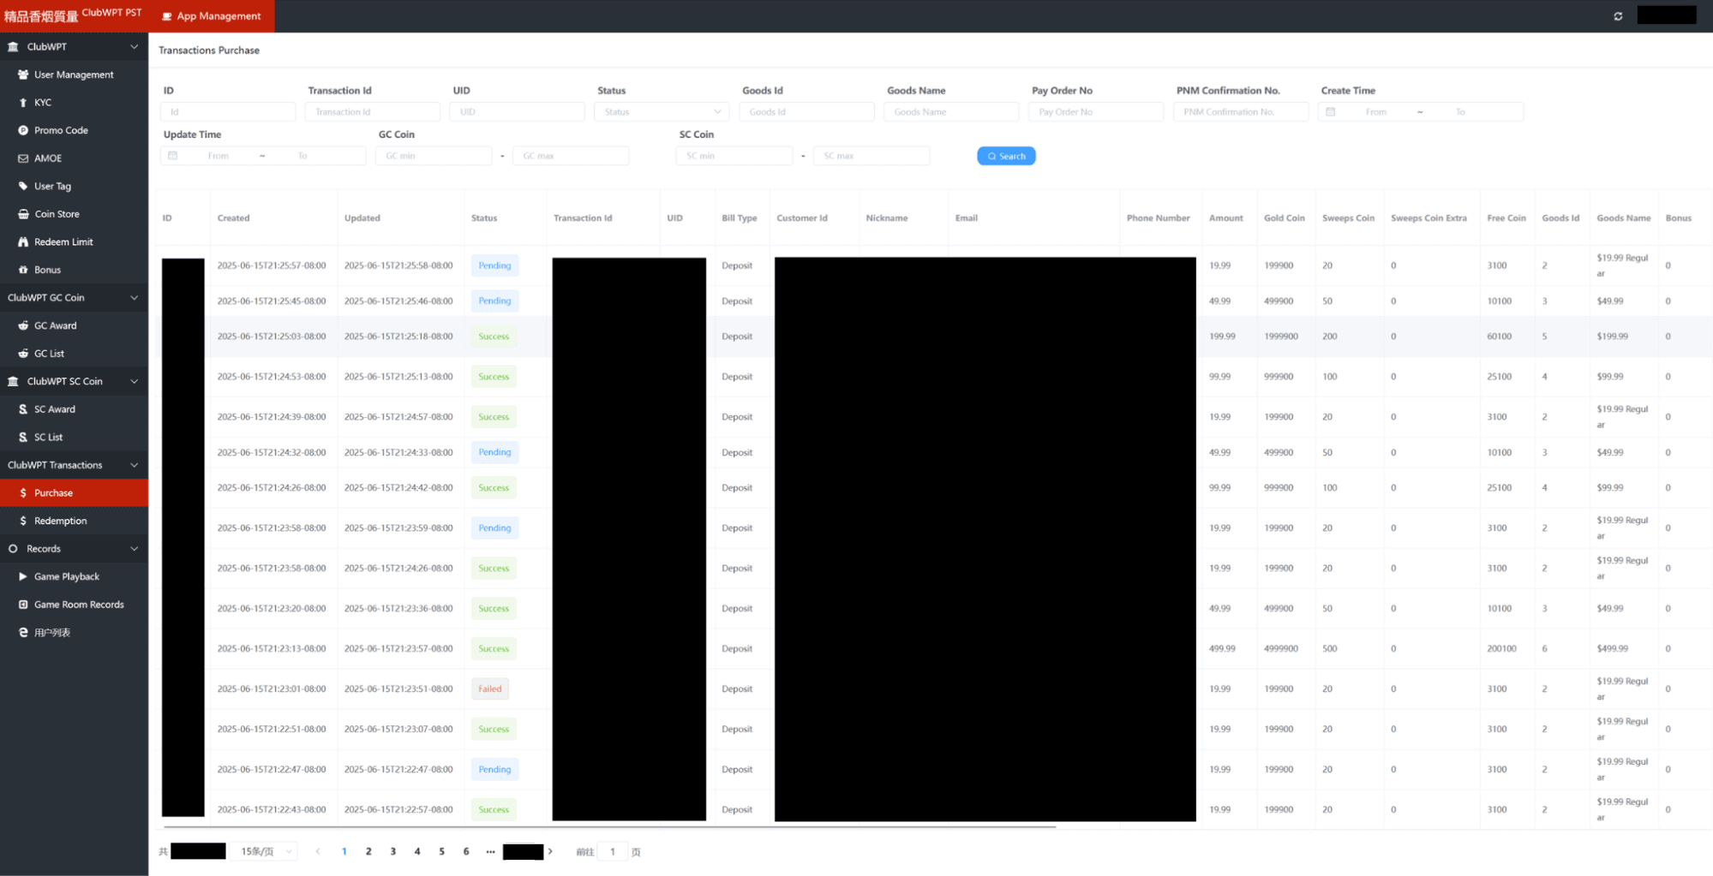Select the User Tag sidebar item
The width and height of the screenshot is (1713, 876).
52,186
